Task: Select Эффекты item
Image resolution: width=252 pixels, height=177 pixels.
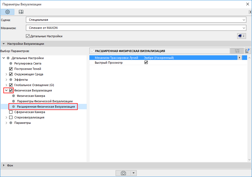Action: (x=21, y=80)
